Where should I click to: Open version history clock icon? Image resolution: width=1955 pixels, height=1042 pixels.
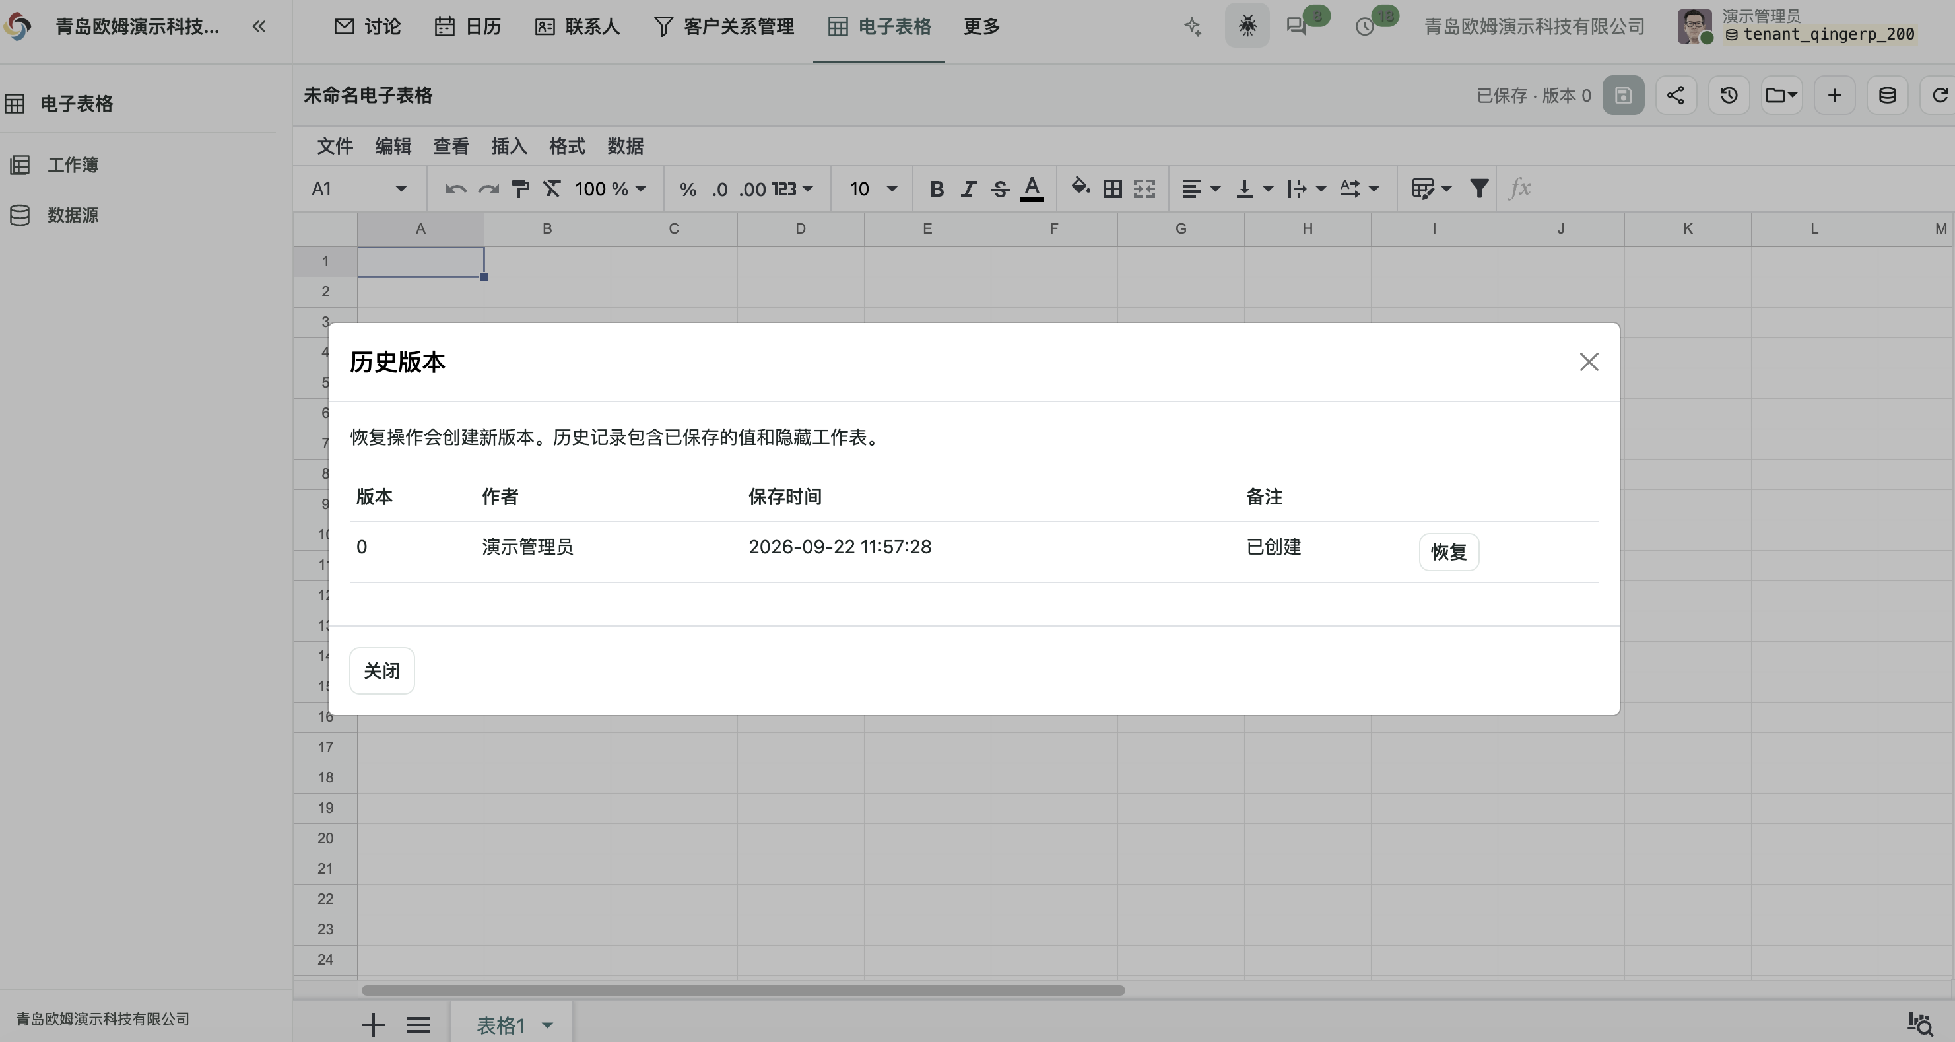click(x=1729, y=95)
